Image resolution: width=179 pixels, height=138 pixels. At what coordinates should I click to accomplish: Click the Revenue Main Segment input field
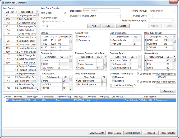(x=166, y=77)
